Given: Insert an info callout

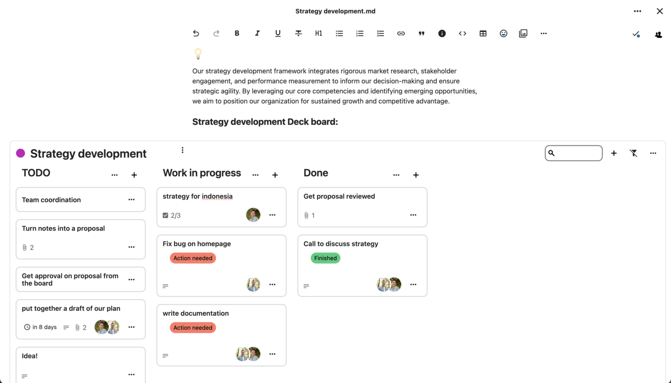Looking at the screenshot, I should click(442, 33).
